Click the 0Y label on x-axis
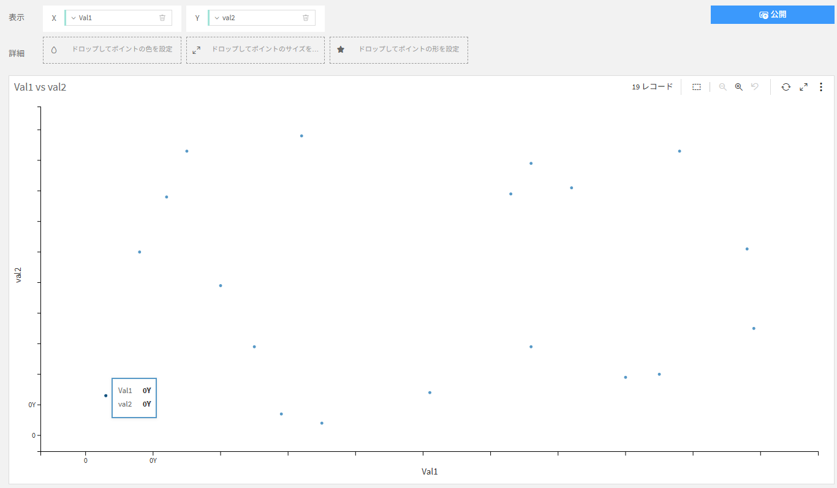Screen dimensions: 837x488 pyautogui.click(x=153, y=460)
